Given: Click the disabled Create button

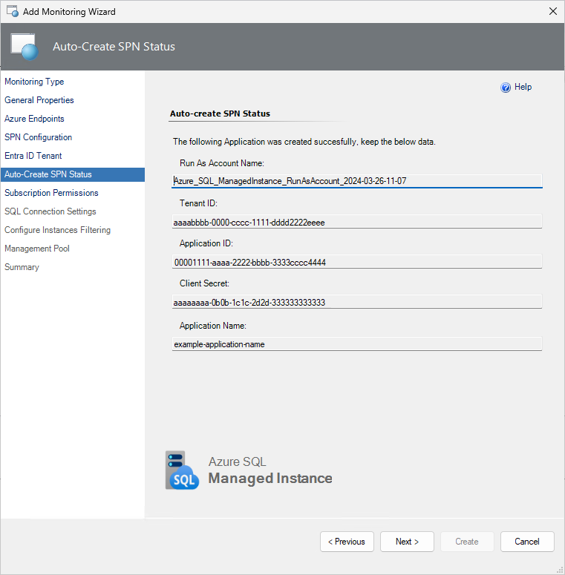Looking at the screenshot, I should [x=467, y=542].
